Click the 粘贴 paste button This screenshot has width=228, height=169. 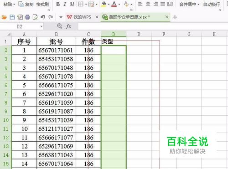pyautogui.click(x=8, y=4)
